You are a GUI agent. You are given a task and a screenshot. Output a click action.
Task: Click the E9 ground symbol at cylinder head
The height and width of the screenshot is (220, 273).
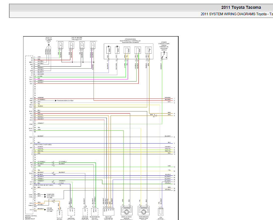point(49,45)
